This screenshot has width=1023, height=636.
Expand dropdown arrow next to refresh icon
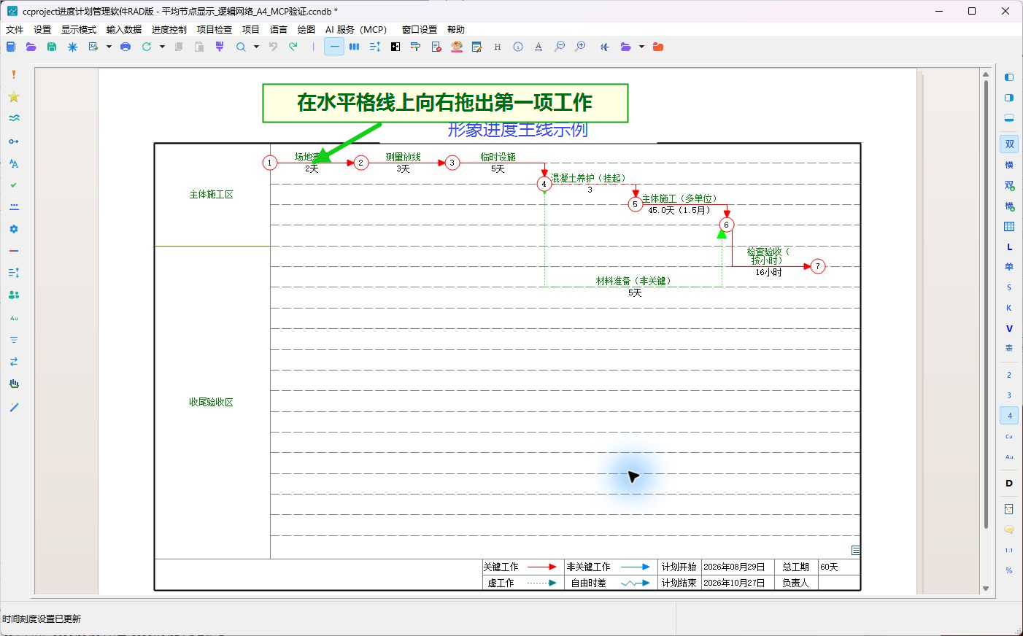click(162, 47)
